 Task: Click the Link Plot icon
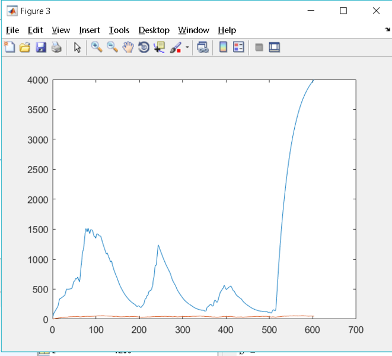point(203,47)
